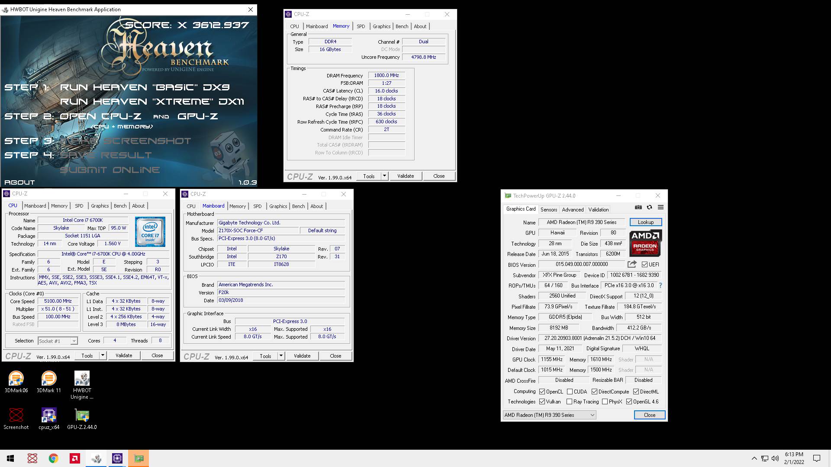This screenshot has height=467, width=831.
Task: Open the Windows Start menu
Action: (x=10, y=458)
